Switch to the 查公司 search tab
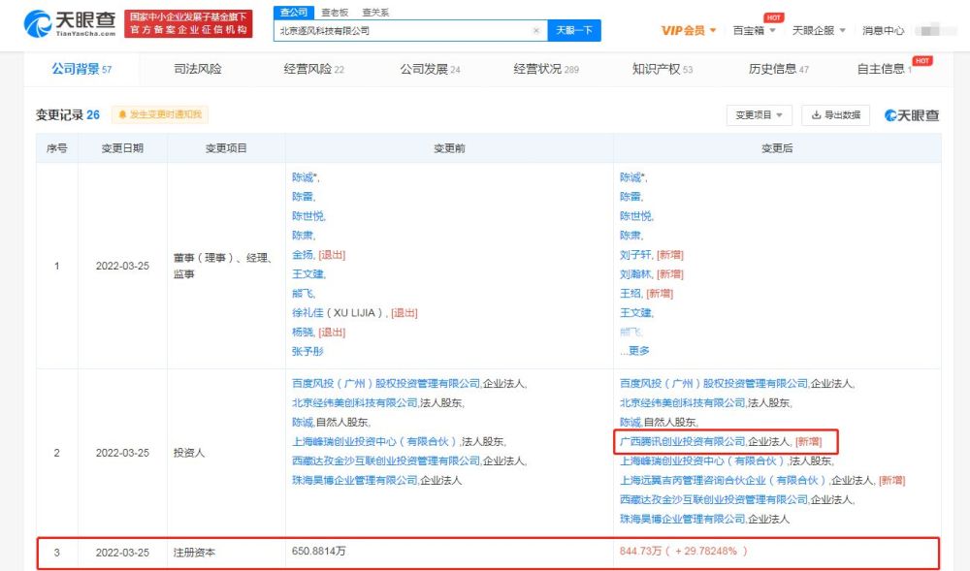Viewport: 970px width, 571px height. pos(293,13)
